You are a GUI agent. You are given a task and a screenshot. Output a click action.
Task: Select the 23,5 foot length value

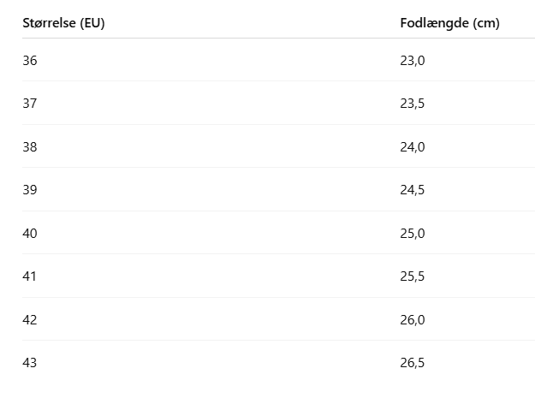(413, 104)
